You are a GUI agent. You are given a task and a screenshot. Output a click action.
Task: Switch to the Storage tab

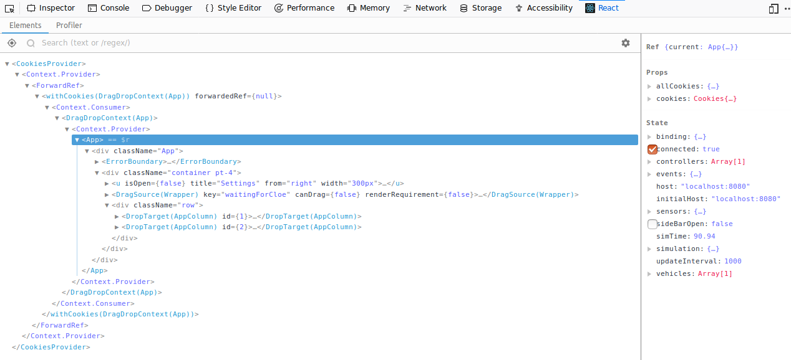point(480,8)
